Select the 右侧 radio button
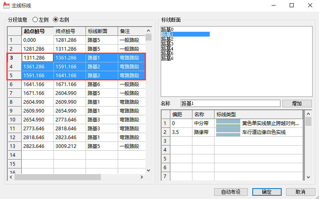319x199 pixels. coord(56,19)
